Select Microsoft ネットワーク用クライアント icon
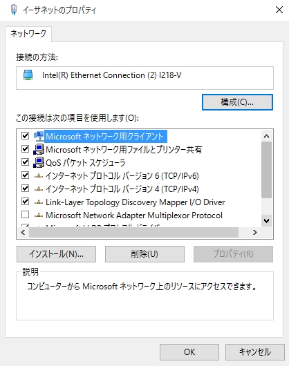The height and width of the screenshot is (366, 289). (39, 136)
